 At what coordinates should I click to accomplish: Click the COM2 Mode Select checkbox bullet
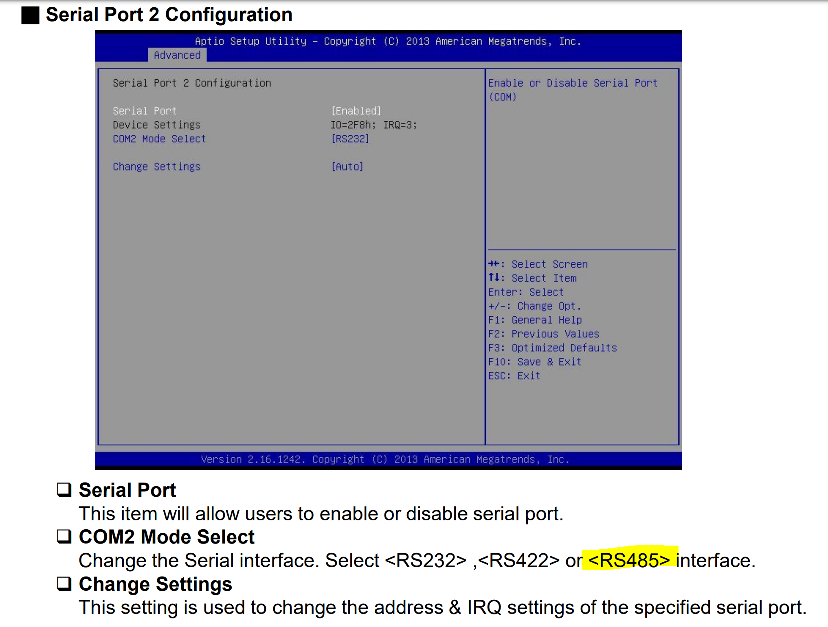pos(64,536)
